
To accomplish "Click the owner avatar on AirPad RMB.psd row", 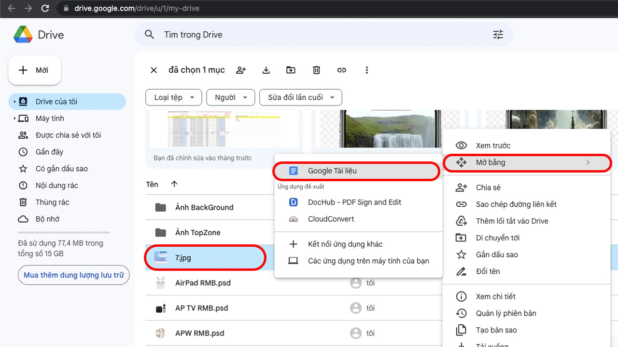I will (x=356, y=283).
